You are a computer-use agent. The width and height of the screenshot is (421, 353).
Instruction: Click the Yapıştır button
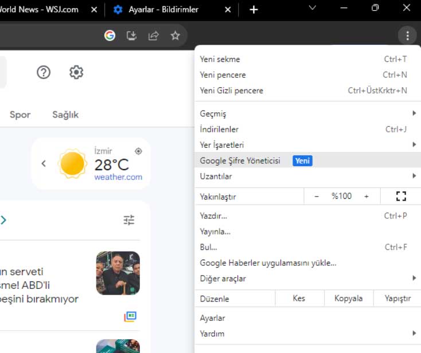point(397,299)
